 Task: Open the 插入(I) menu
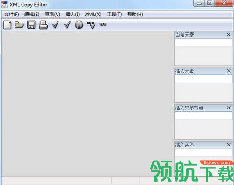point(73,15)
